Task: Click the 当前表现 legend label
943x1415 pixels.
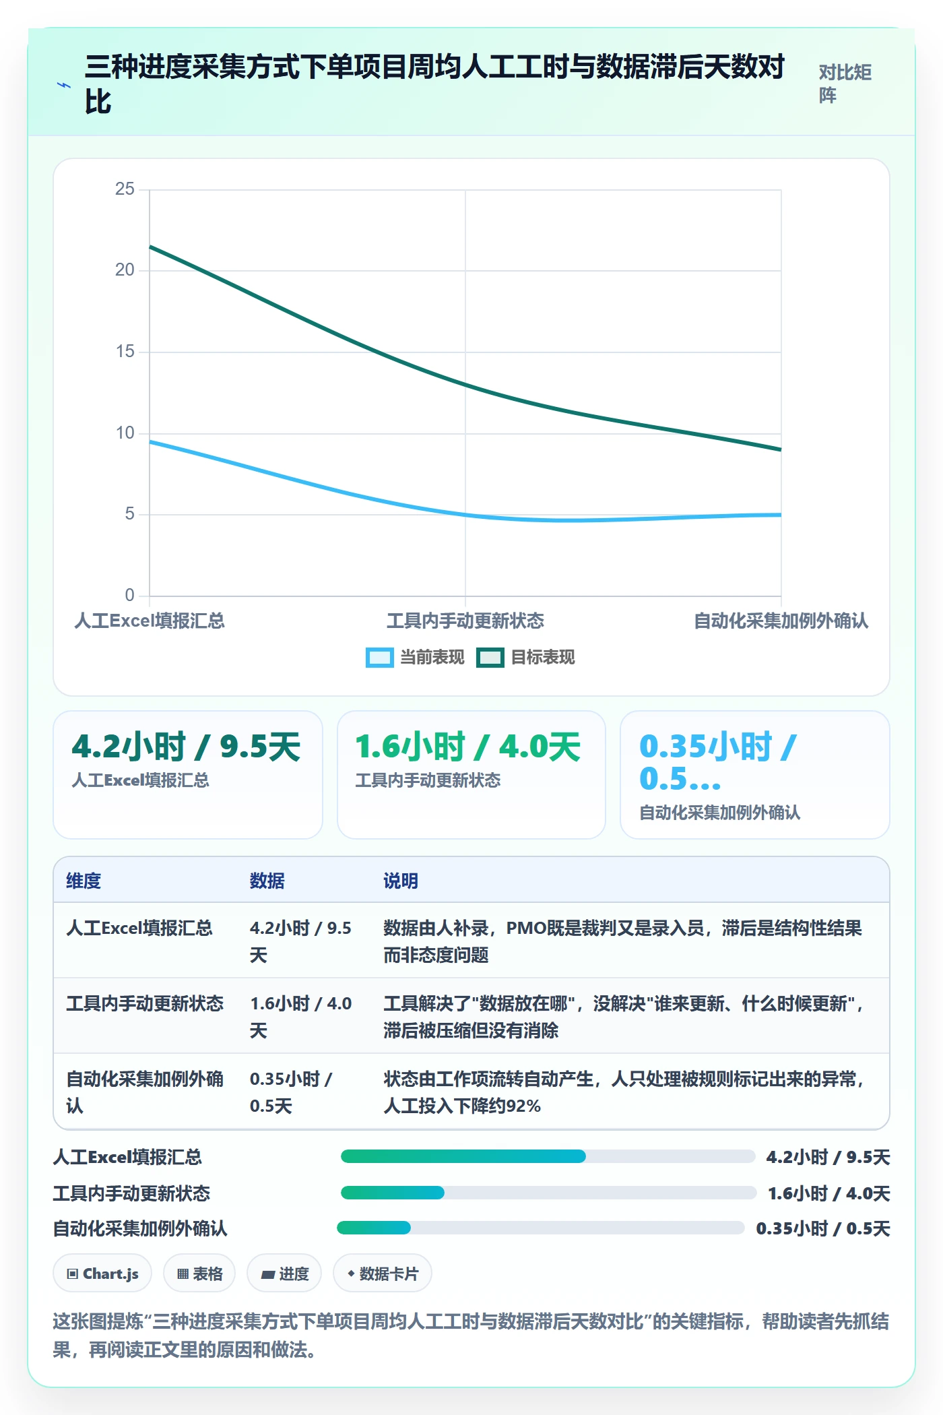Action: pos(432,657)
